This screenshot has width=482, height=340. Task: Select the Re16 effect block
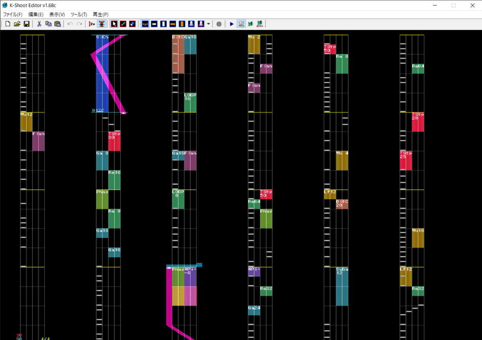coord(114,180)
